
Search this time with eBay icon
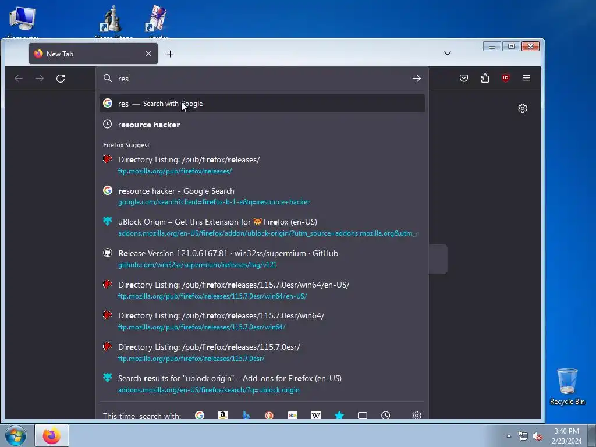pos(293,416)
